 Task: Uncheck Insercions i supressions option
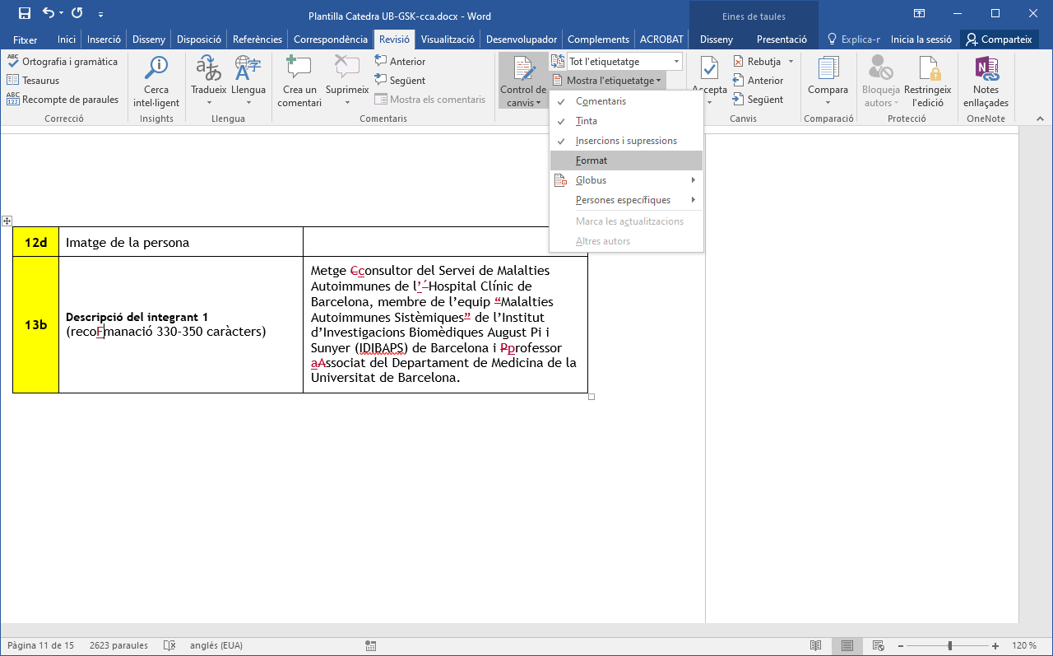[626, 141]
